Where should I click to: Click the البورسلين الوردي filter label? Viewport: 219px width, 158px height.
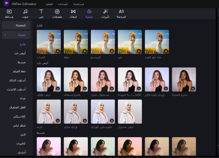(101, 127)
